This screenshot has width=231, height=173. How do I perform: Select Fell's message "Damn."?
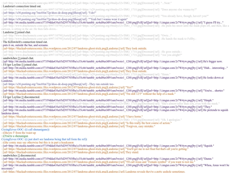208,158
